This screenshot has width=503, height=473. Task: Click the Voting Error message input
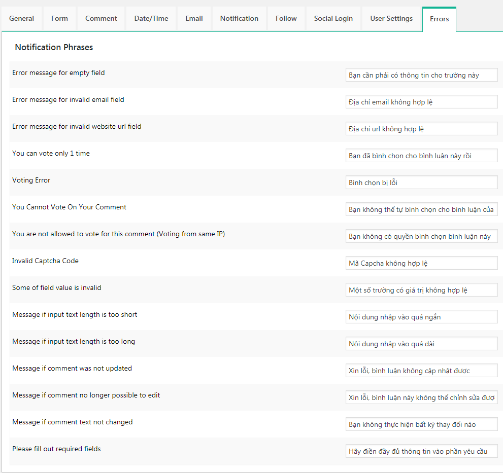(x=421, y=182)
